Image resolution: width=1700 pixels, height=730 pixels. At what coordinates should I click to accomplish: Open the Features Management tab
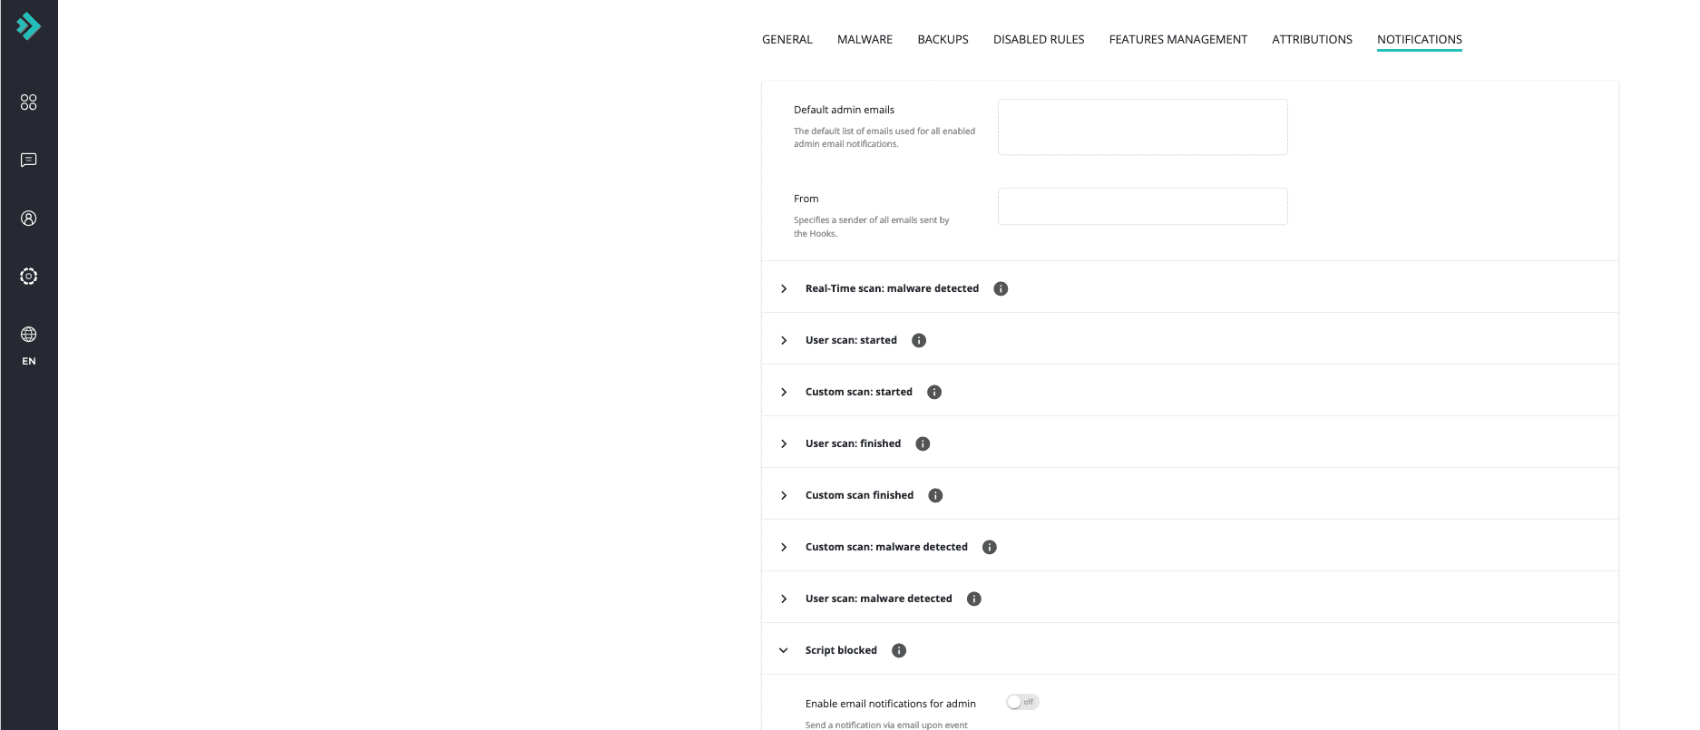[x=1177, y=39]
